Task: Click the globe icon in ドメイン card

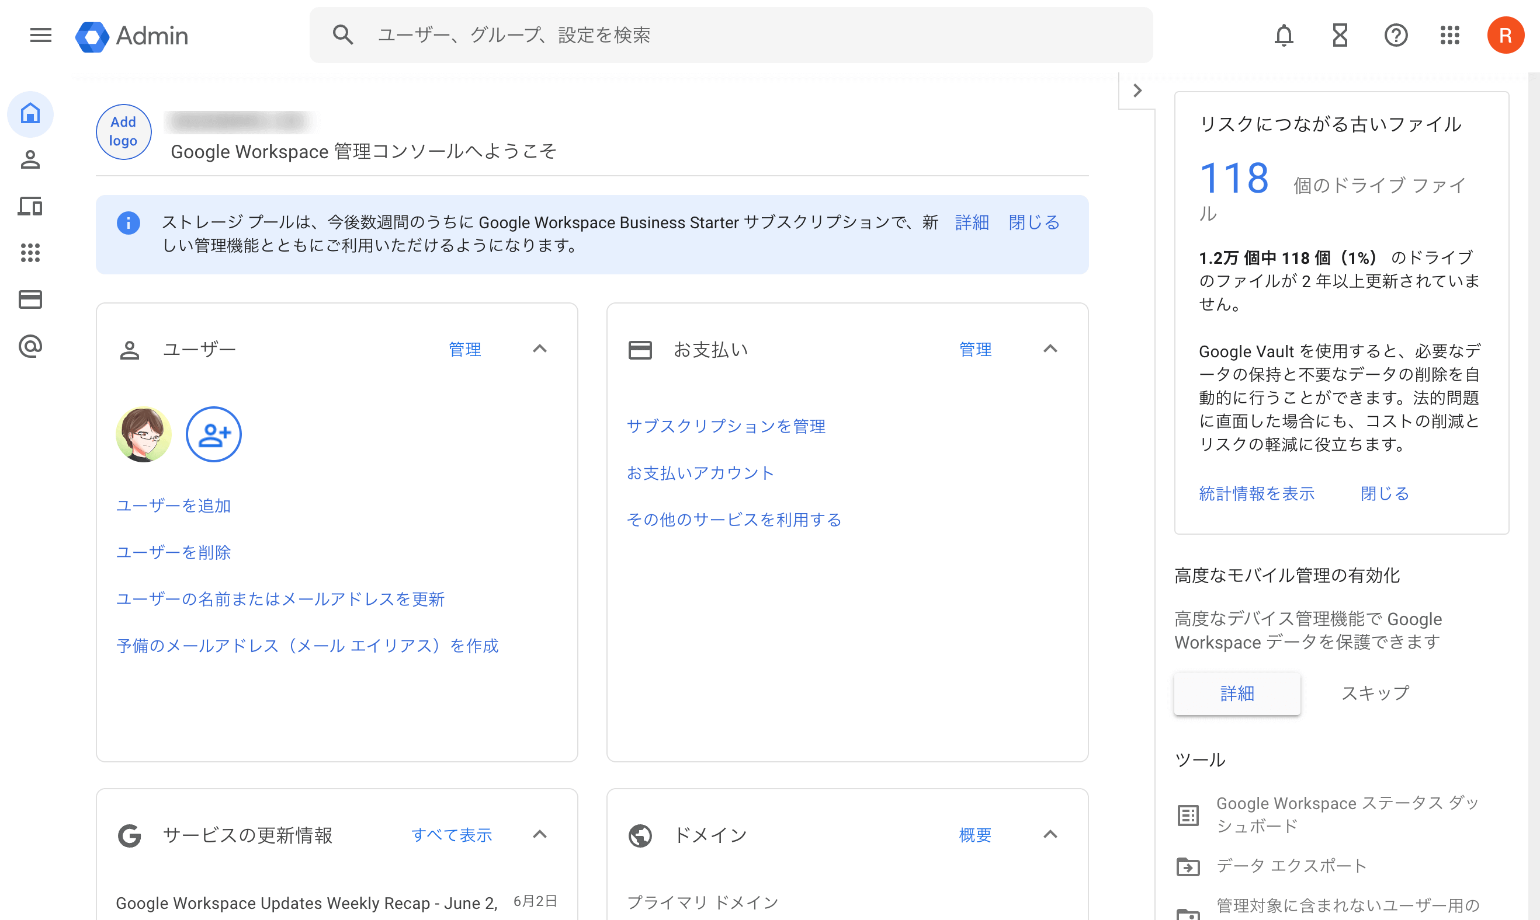Action: click(x=640, y=836)
